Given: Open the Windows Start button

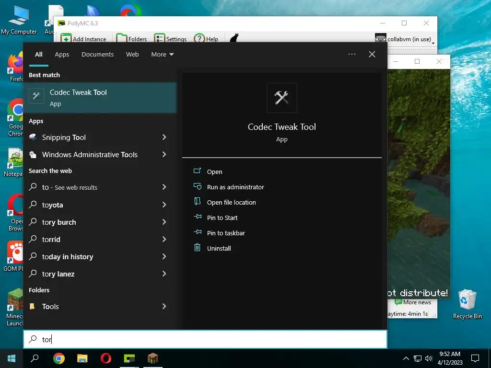Looking at the screenshot, I should (12, 358).
